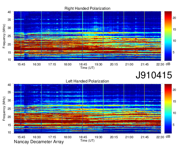Click the 20:15 tick on Left Handed plot

click(114, 137)
